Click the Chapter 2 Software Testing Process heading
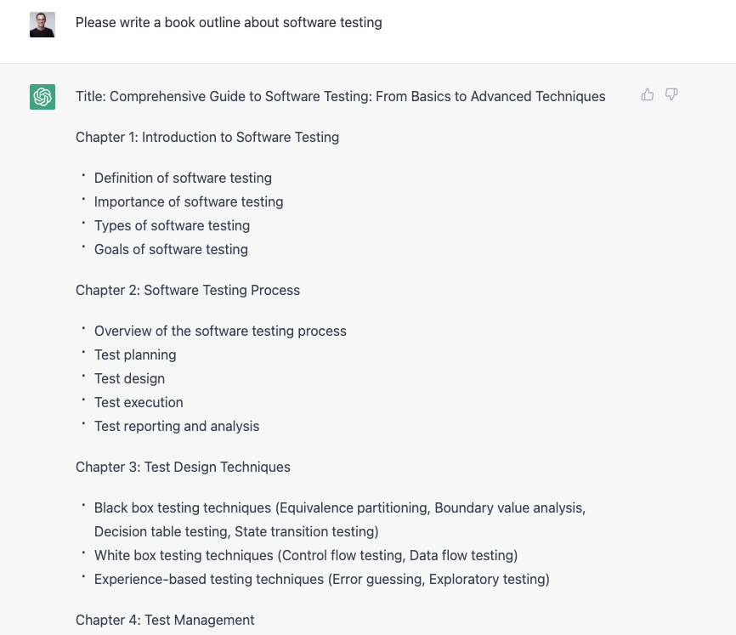The image size is (736, 635). [x=188, y=291]
